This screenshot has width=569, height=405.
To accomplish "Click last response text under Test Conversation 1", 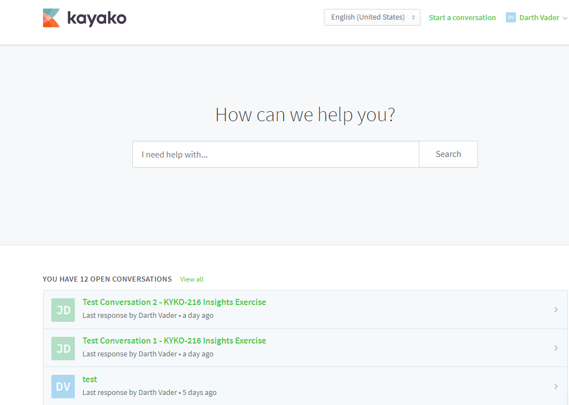I will click(147, 354).
